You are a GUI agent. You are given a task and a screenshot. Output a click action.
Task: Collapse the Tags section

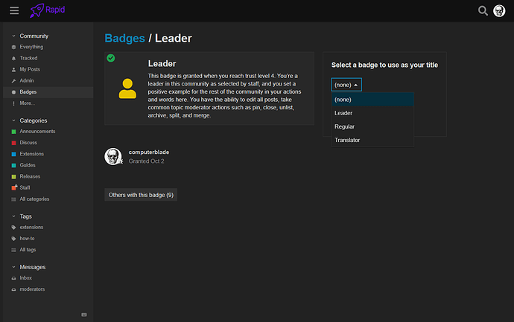pos(13,216)
